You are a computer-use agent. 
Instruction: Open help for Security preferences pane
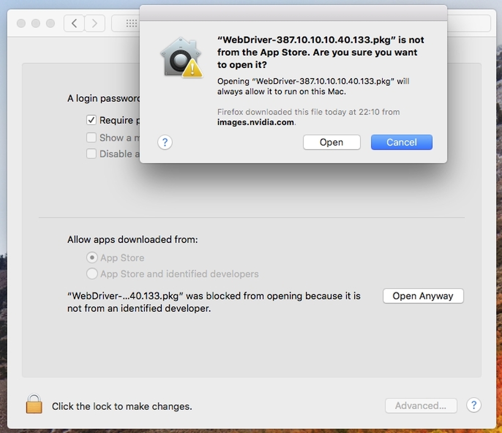(x=473, y=405)
